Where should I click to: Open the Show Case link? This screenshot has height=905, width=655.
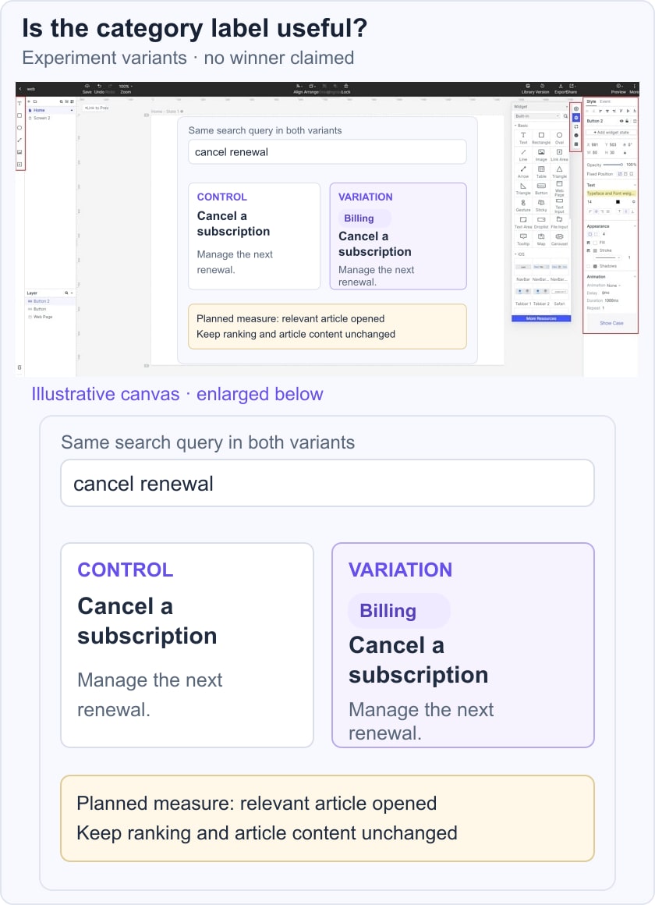(x=611, y=323)
